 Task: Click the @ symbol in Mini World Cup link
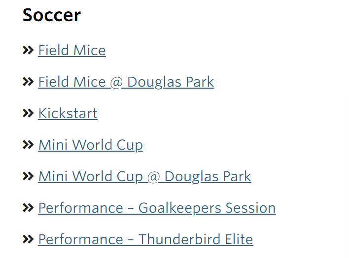point(153,176)
